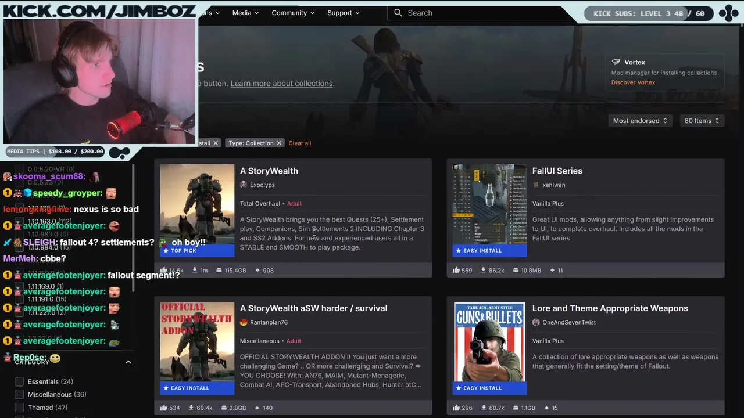Click the thumbs-up icon next to 296
The width and height of the screenshot is (744, 418).
click(456, 408)
